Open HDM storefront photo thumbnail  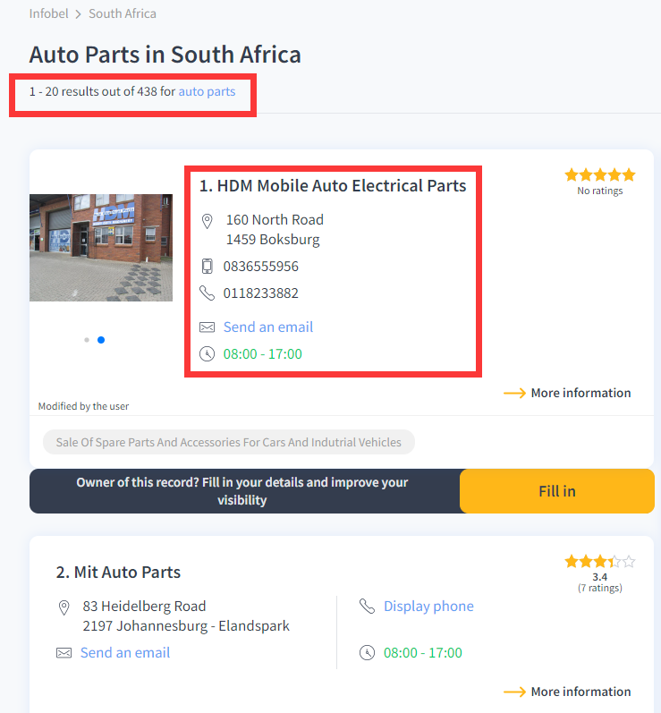click(101, 248)
